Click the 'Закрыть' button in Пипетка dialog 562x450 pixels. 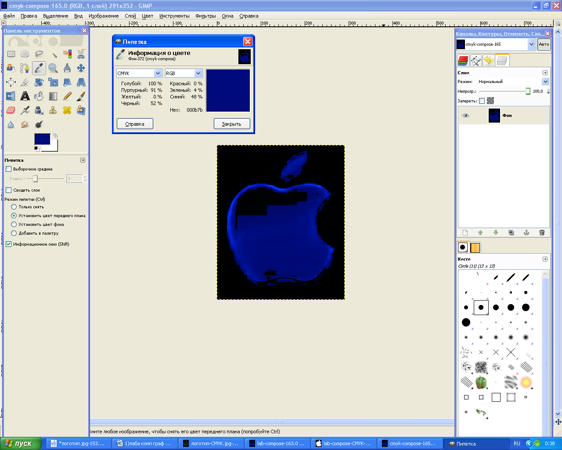click(232, 124)
